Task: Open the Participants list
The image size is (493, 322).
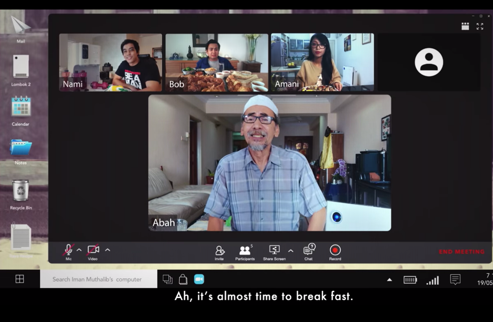Action: 245,250
